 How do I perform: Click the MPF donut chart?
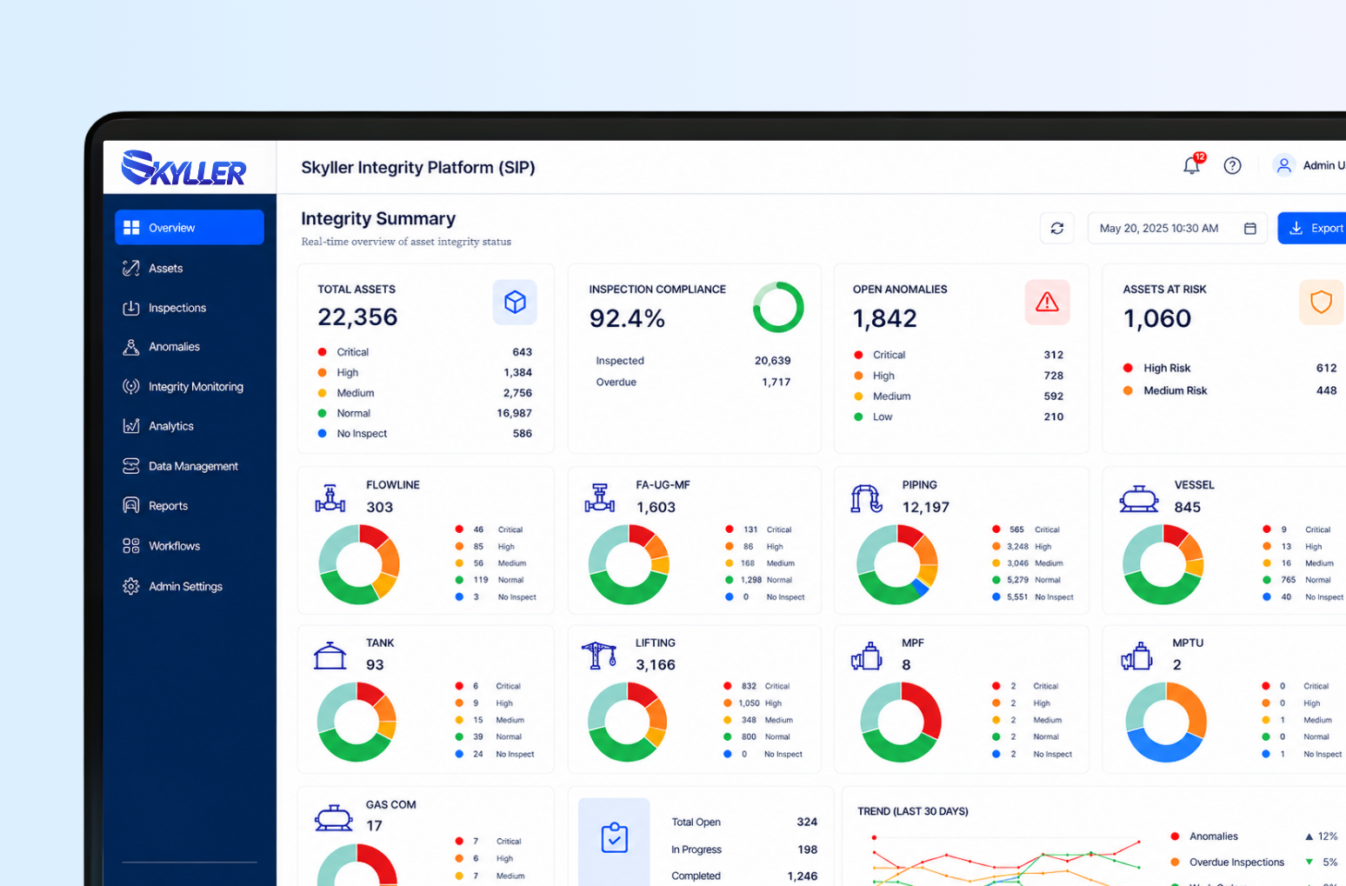tap(901, 722)
